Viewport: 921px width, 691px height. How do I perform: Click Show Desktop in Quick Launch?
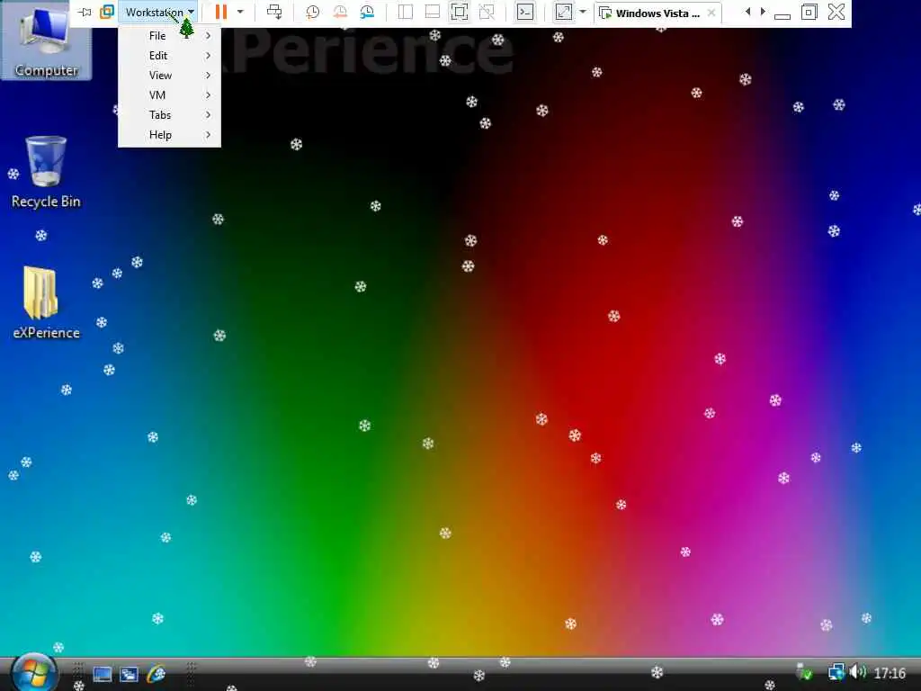click(103, 674)
